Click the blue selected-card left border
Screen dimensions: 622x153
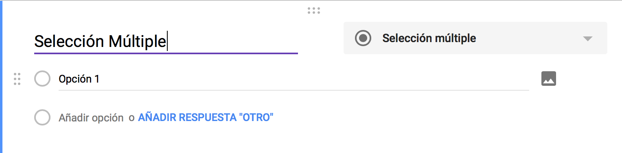pos(1,77)
